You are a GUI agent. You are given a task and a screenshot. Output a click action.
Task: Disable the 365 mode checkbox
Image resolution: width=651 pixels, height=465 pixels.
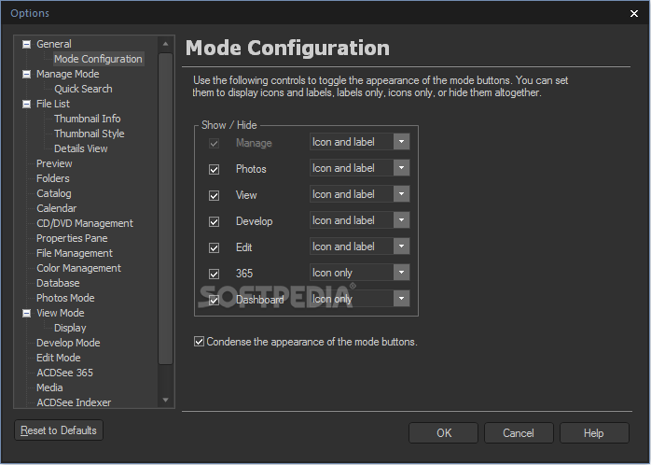215,274
